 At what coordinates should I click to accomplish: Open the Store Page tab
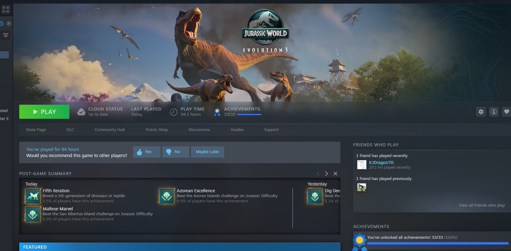tap(36, 130)
